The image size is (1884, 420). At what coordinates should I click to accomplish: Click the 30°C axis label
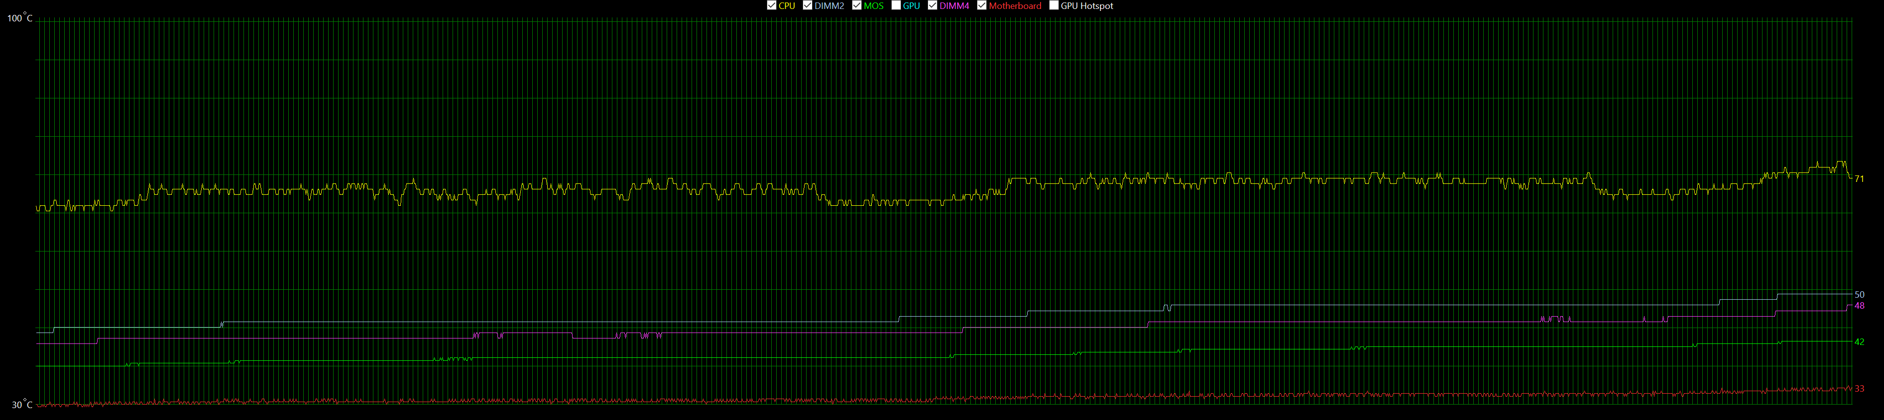(x=22, y=405)
